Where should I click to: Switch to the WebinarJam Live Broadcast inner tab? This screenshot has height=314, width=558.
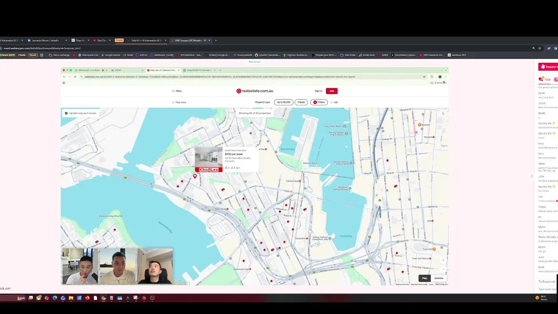(91, 70)
